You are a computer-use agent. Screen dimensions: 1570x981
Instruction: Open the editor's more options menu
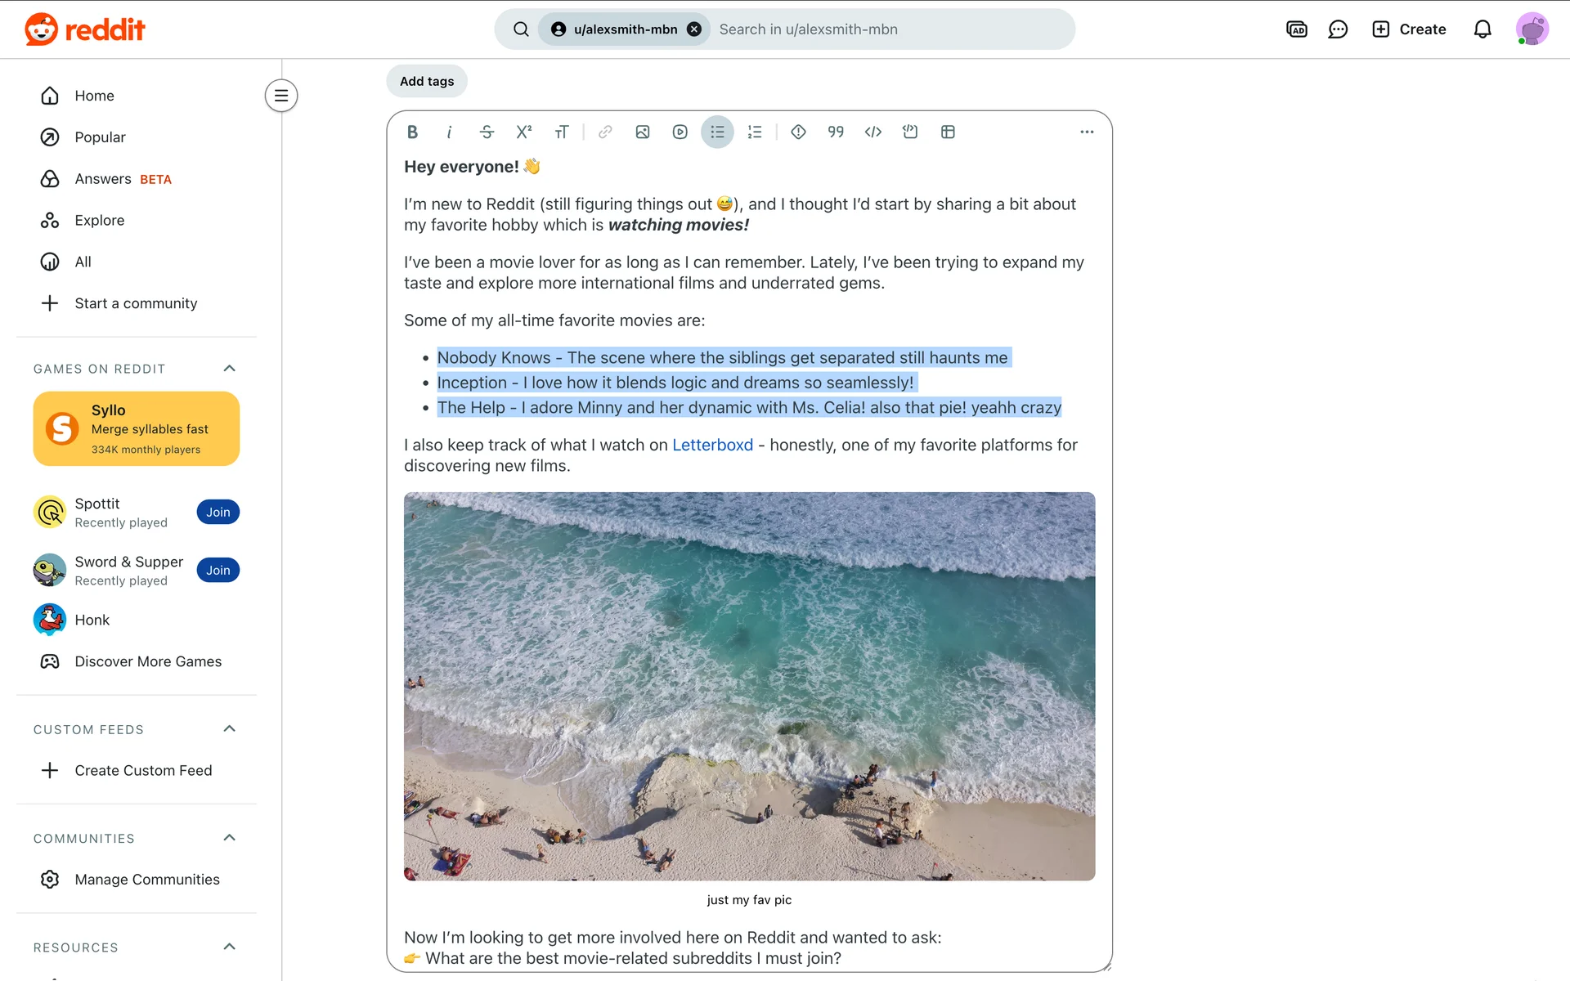tap(1087, 132)
